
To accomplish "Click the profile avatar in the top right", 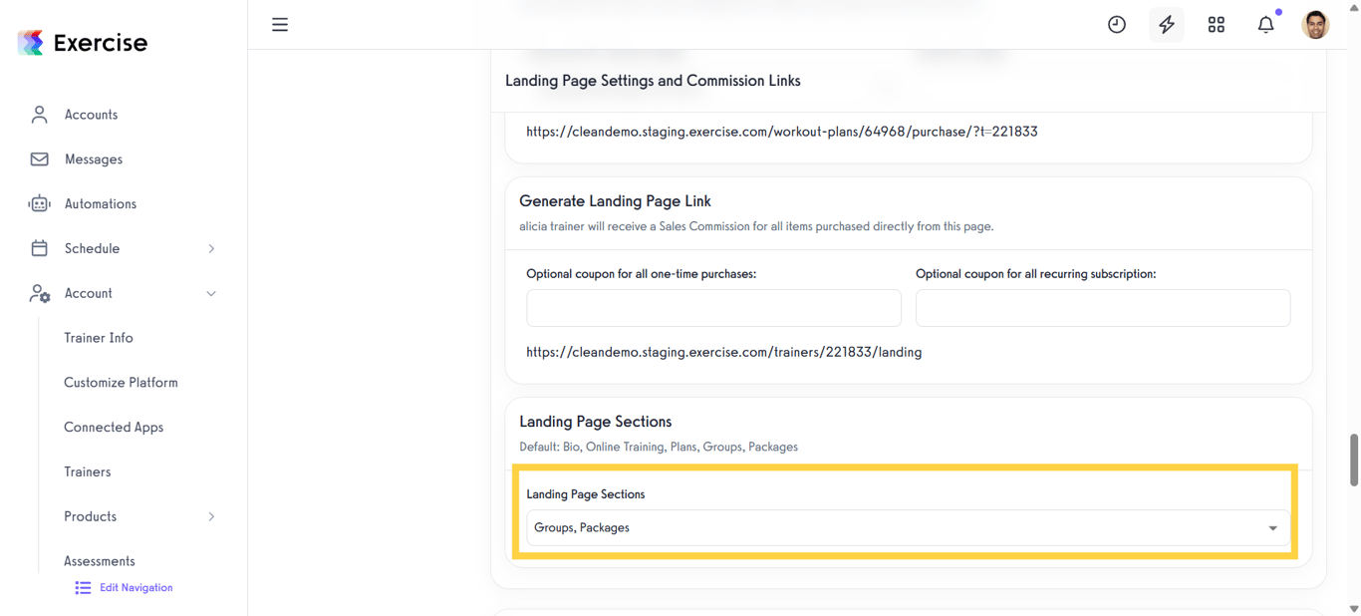I will (x=1314, y=24).
